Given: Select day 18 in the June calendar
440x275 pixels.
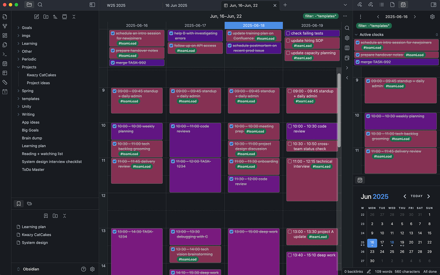Looking at the screenshot, I should point(392,242).
